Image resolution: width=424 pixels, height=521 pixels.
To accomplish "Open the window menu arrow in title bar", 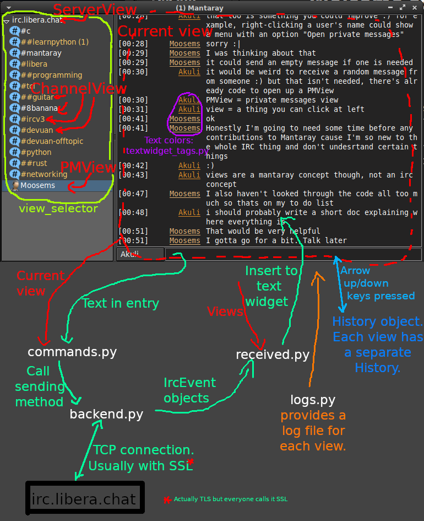I will [8, 7].
